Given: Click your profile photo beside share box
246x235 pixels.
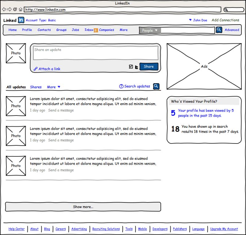Looking at the screenshot, I should pos(16,53).
